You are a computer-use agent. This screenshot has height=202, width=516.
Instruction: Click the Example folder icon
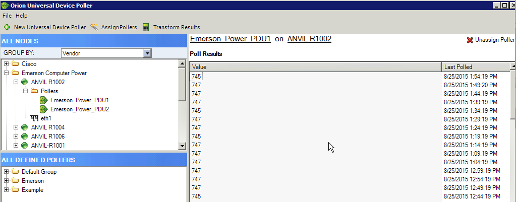pos(16,190)
